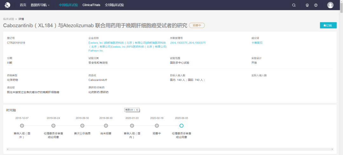343x155 pixels.
Task: Open the help question mark icon
Action: point(316,5)
